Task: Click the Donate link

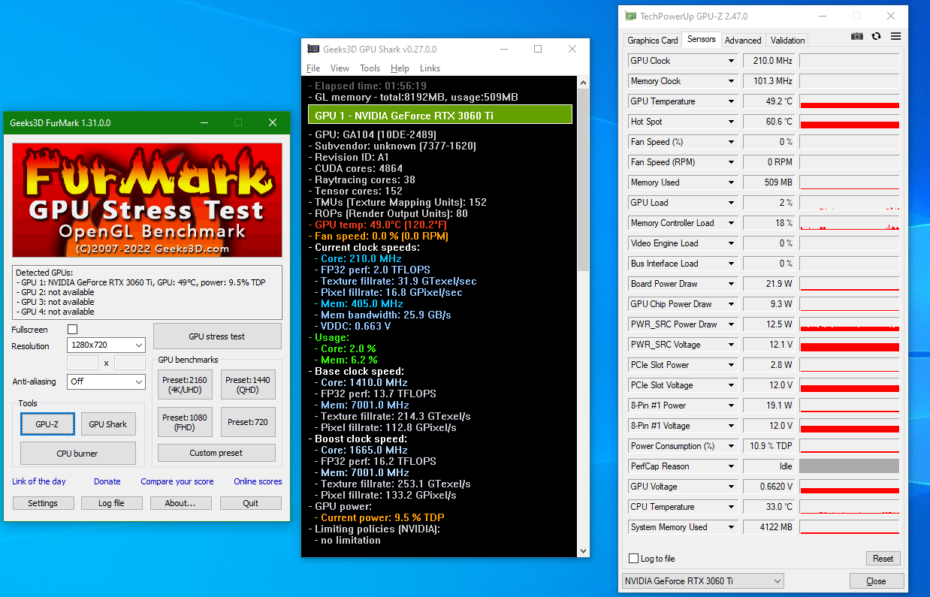Action: pyautogui.click(x=107, y=481)
